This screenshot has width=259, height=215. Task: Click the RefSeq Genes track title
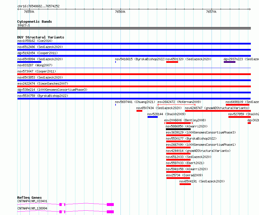(30, 198)
